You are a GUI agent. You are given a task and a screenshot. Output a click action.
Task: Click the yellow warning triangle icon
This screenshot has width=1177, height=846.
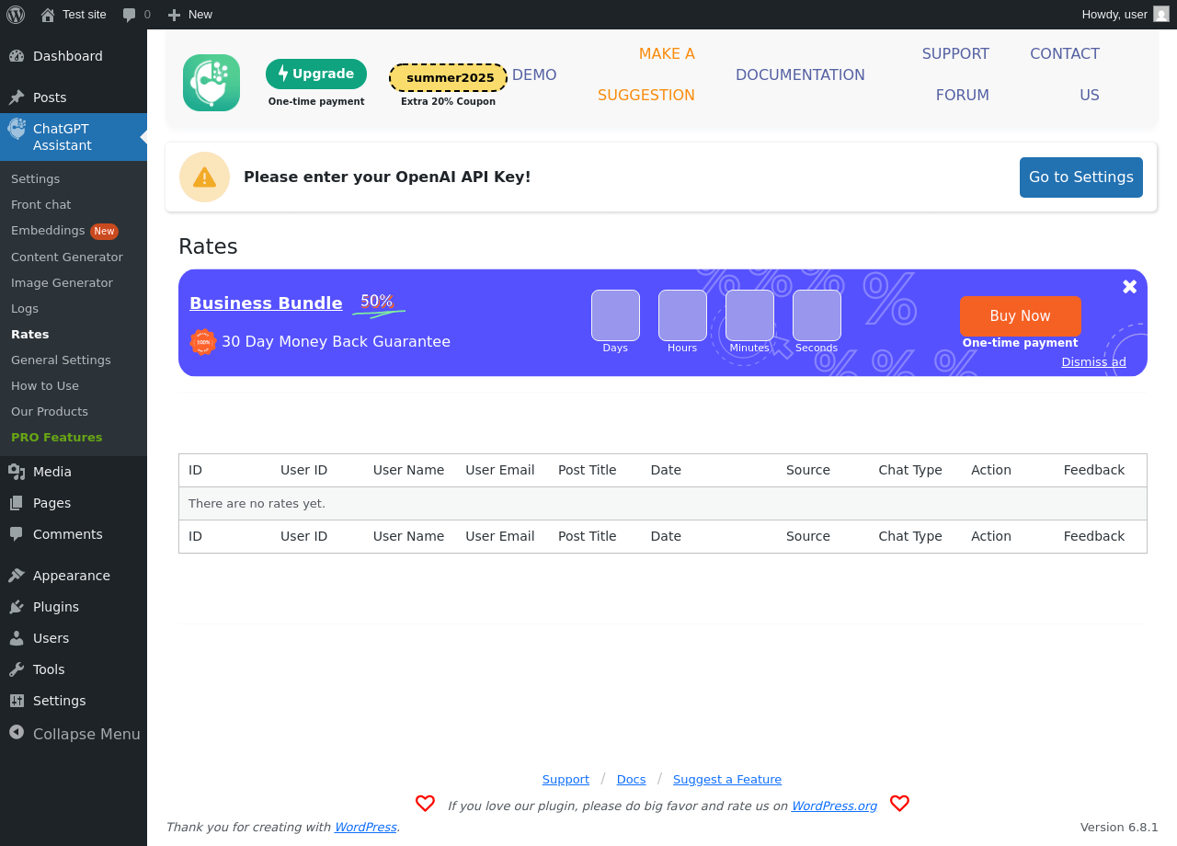tap(204, 177)
